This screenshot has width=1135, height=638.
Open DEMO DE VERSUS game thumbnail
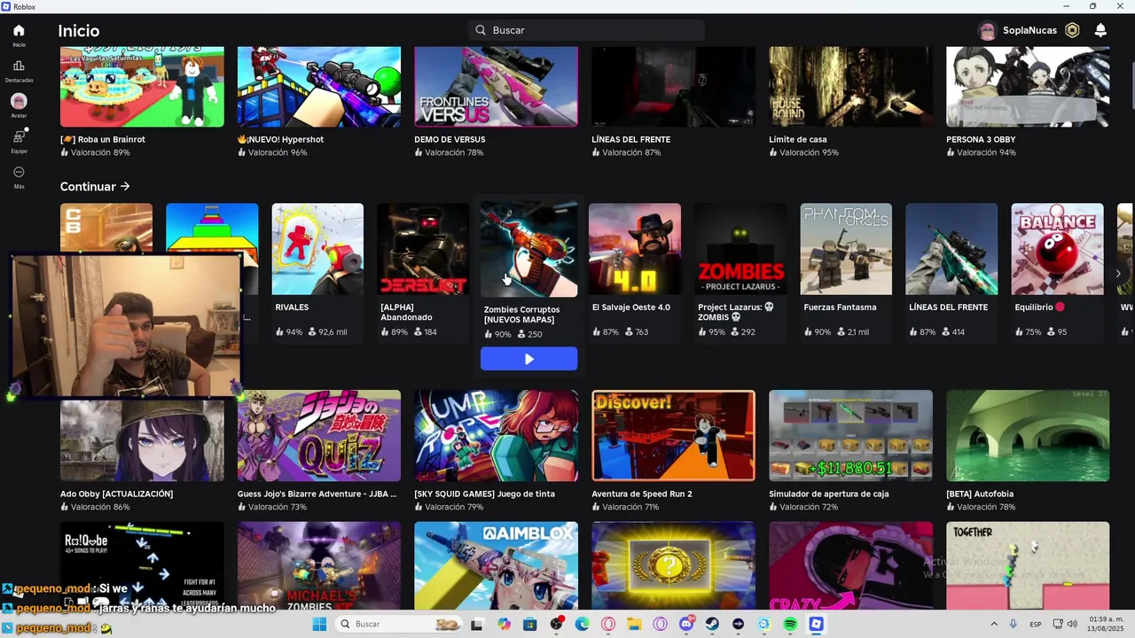point(497,87)
